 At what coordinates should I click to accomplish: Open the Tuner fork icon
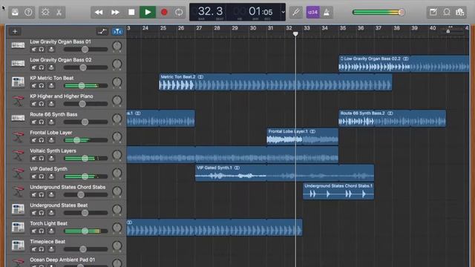point(296,12)
